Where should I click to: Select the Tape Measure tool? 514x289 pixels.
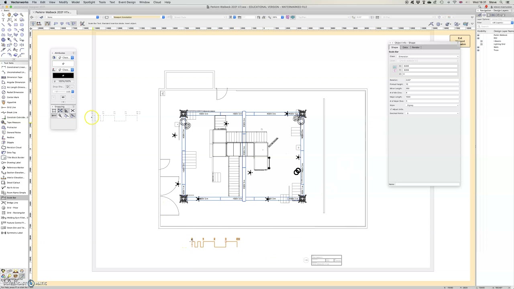(x=13, y=122)
